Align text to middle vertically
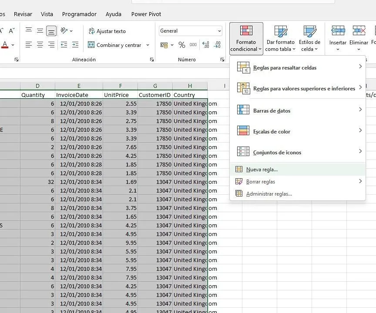This screenshot has height=313, width=376. tap(40, 31)
